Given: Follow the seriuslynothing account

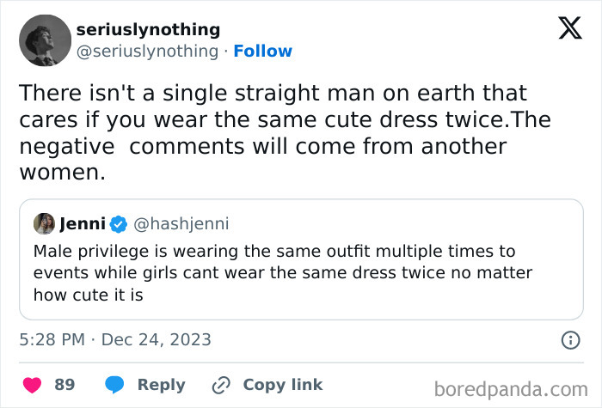Looking at the screenshot, I should (262, 52).
